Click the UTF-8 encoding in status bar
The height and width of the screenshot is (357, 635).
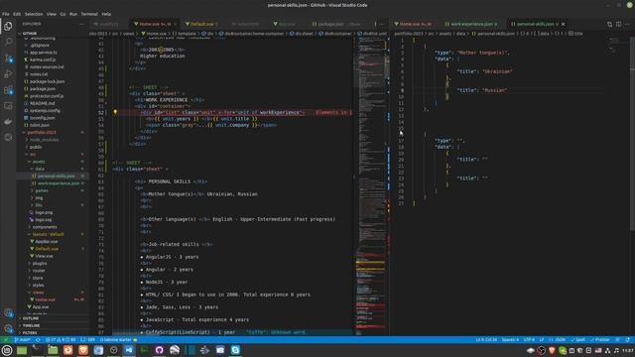529,339
